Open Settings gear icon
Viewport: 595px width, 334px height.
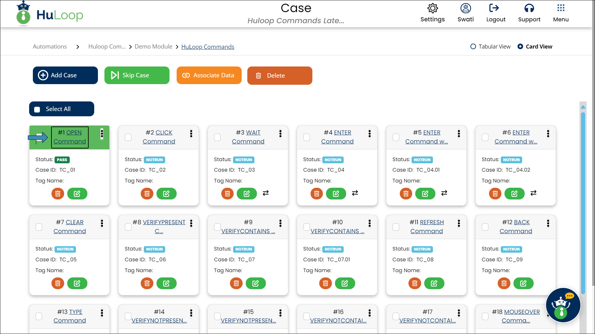click(x=433, y=8)
